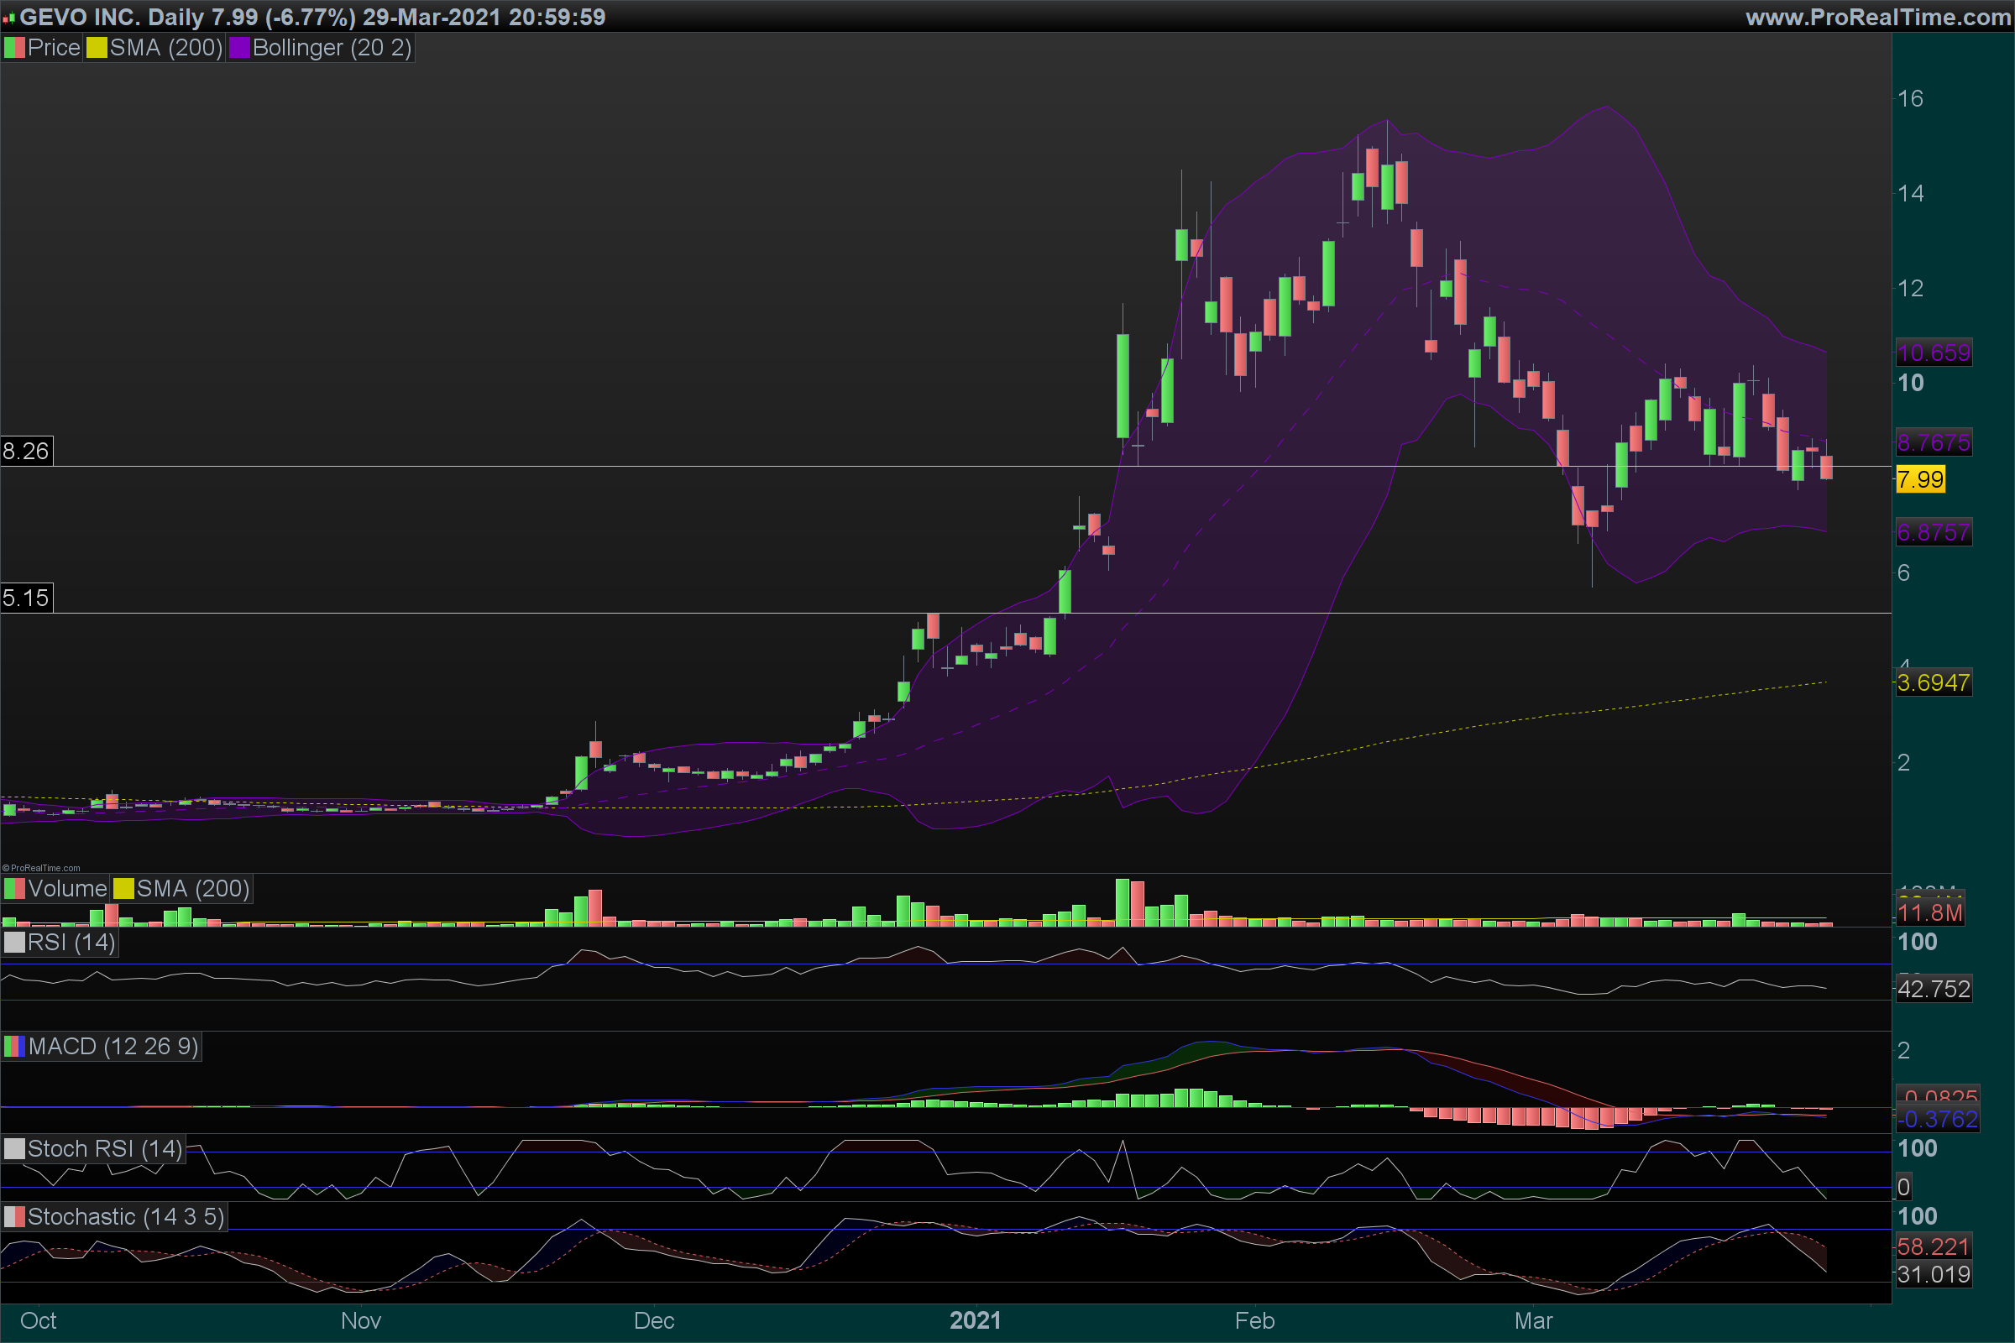Open the www.ProRealTime.com link
The height and width of the screenshot is (1343, 2015).
coord(1878,17)
